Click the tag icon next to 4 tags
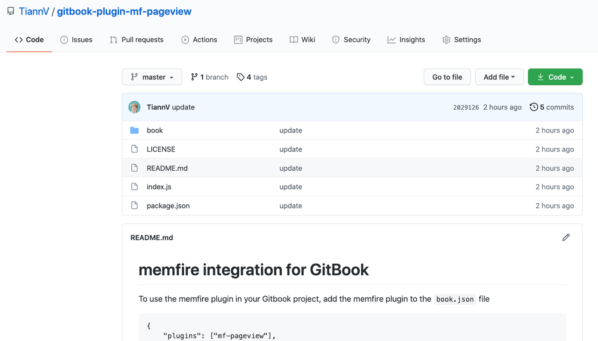 [x=241, y=77]
